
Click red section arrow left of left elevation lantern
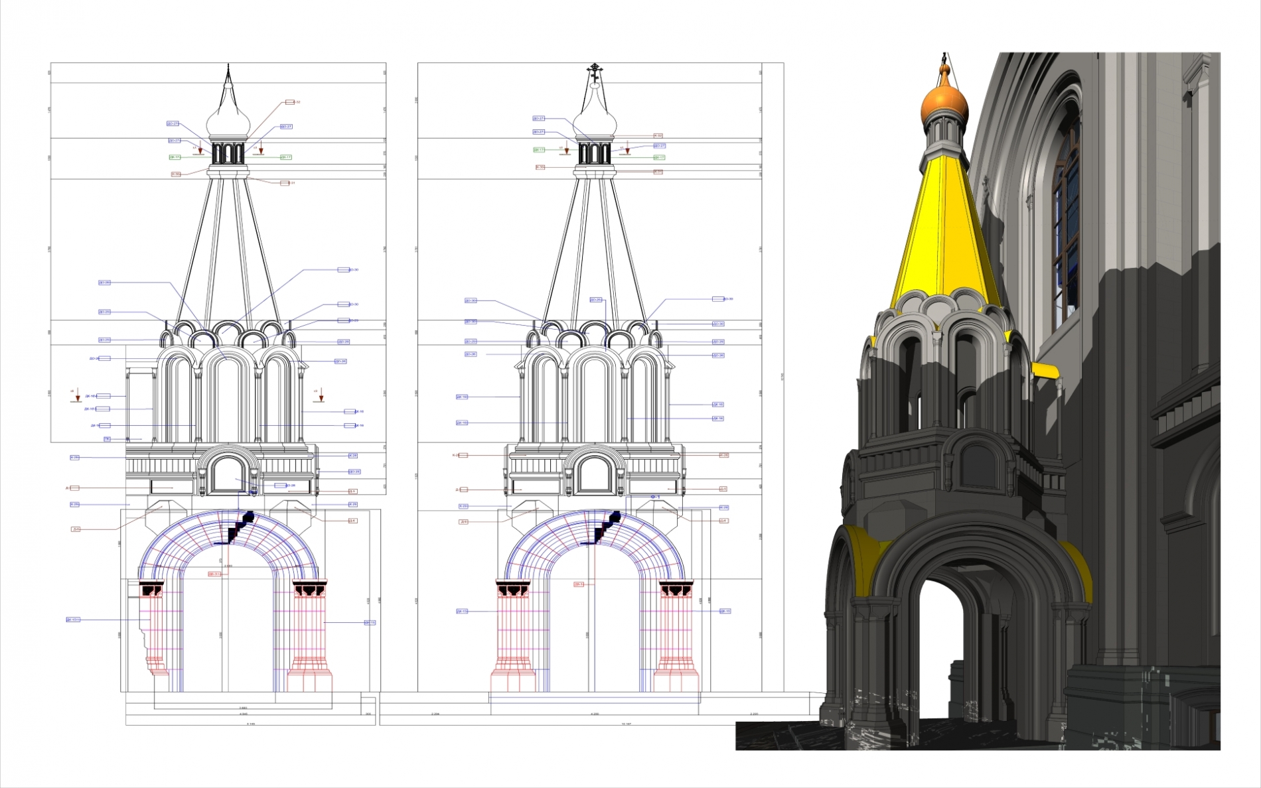pyautogui.click(x=200, y=149)
